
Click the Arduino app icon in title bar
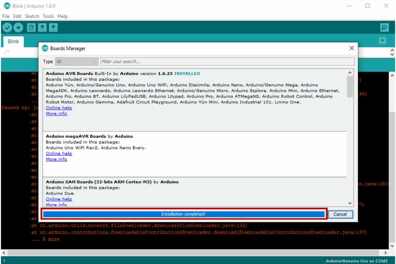(7, 6)
